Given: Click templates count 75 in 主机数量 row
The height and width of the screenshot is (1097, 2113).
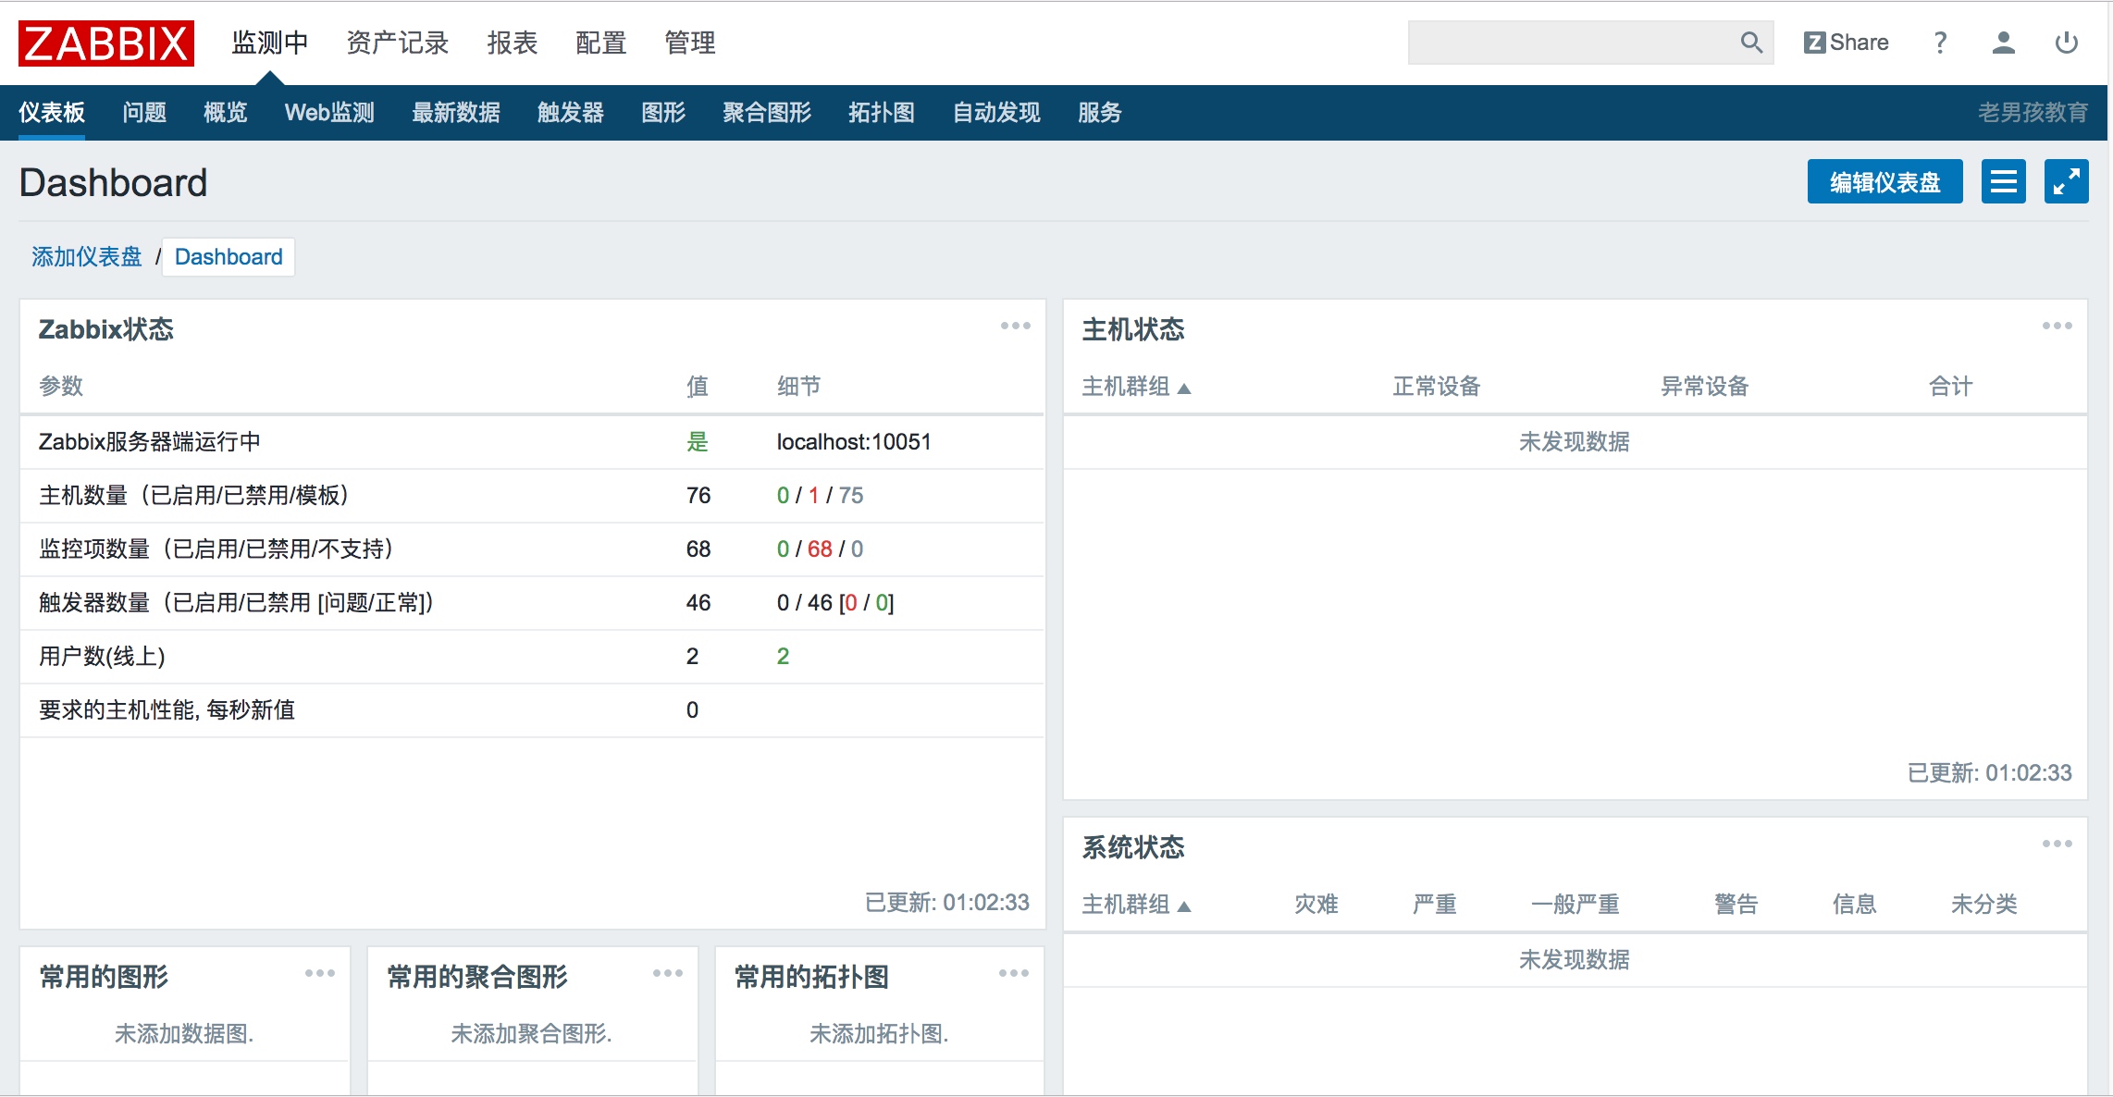Looking at the screenshot, I should [x=851, y=496].
